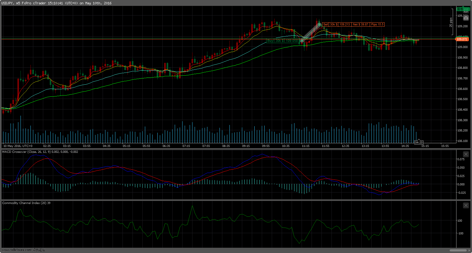Click the Buy 30k 109.058 deal marker
The image size is (472, 253).
pos(283,41)
